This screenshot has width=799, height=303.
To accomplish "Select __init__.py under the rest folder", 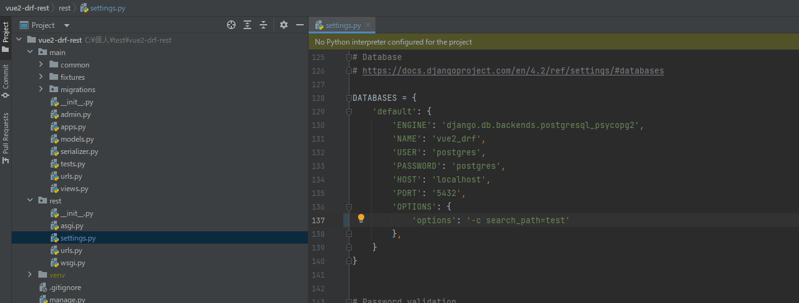I will pyautogui.click(x=77, y=213).
